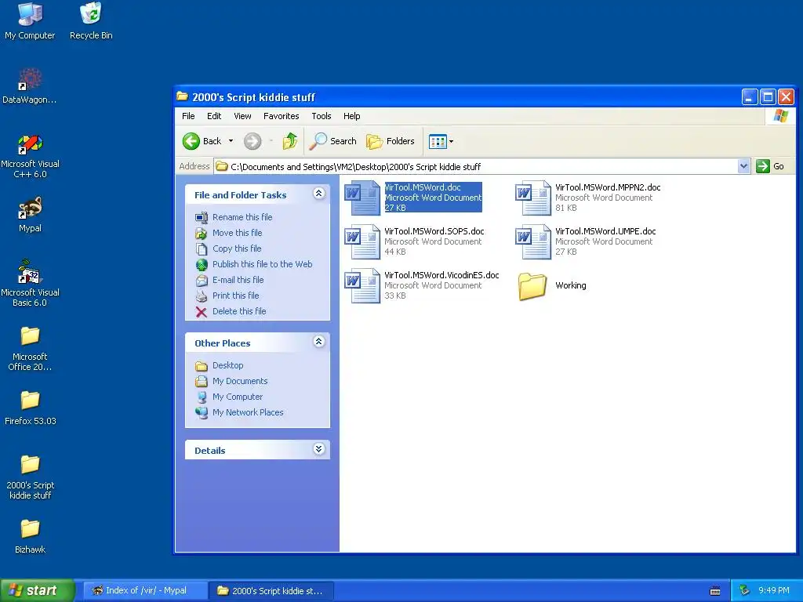Select the Working folder icon
The image size is (803, 602).
(x=532, y=285)
